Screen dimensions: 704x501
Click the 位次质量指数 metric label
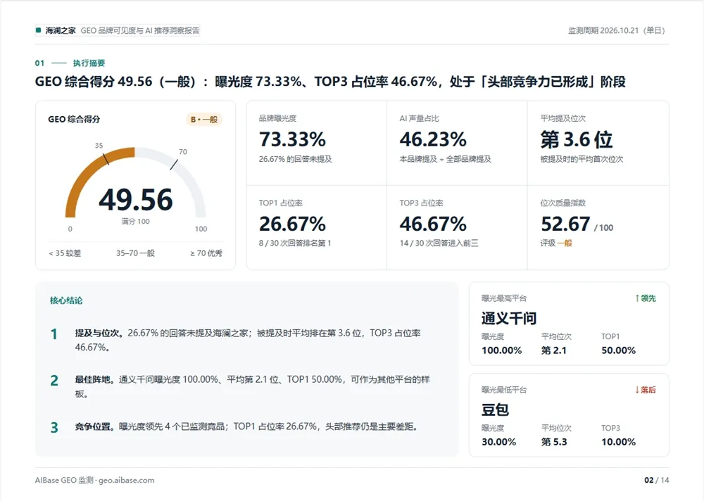(x=563, y=203)
